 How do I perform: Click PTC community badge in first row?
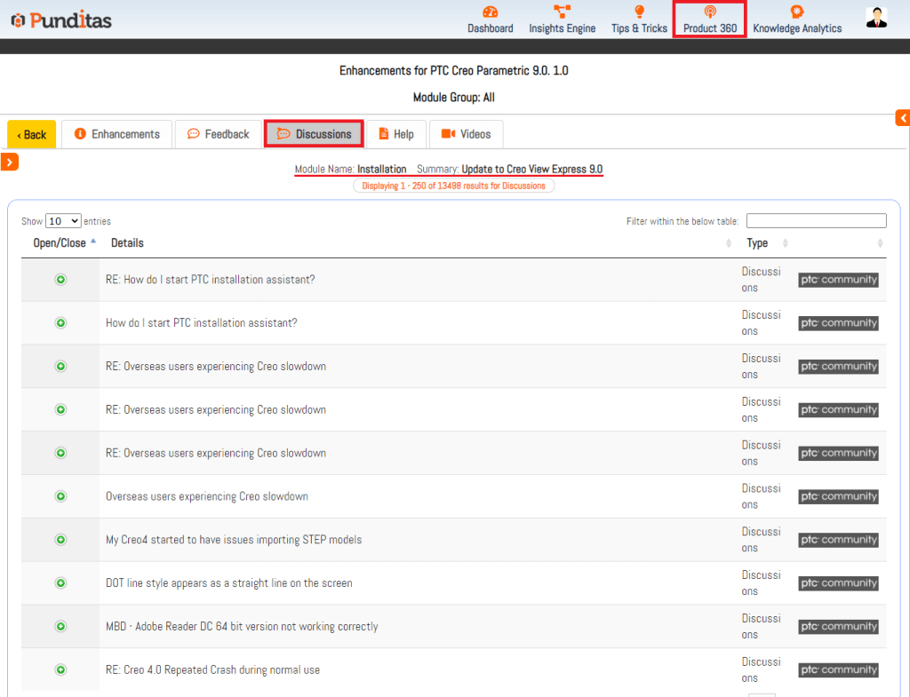pos(838,280)
